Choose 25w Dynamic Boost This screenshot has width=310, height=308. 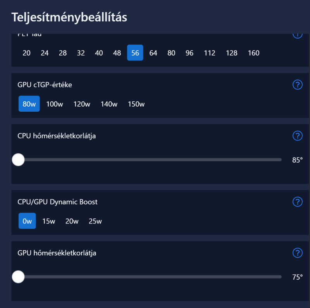click(x=95, y=221)
